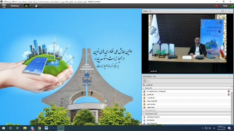Open Microsoft Word from taskbar

pos(46,128)
